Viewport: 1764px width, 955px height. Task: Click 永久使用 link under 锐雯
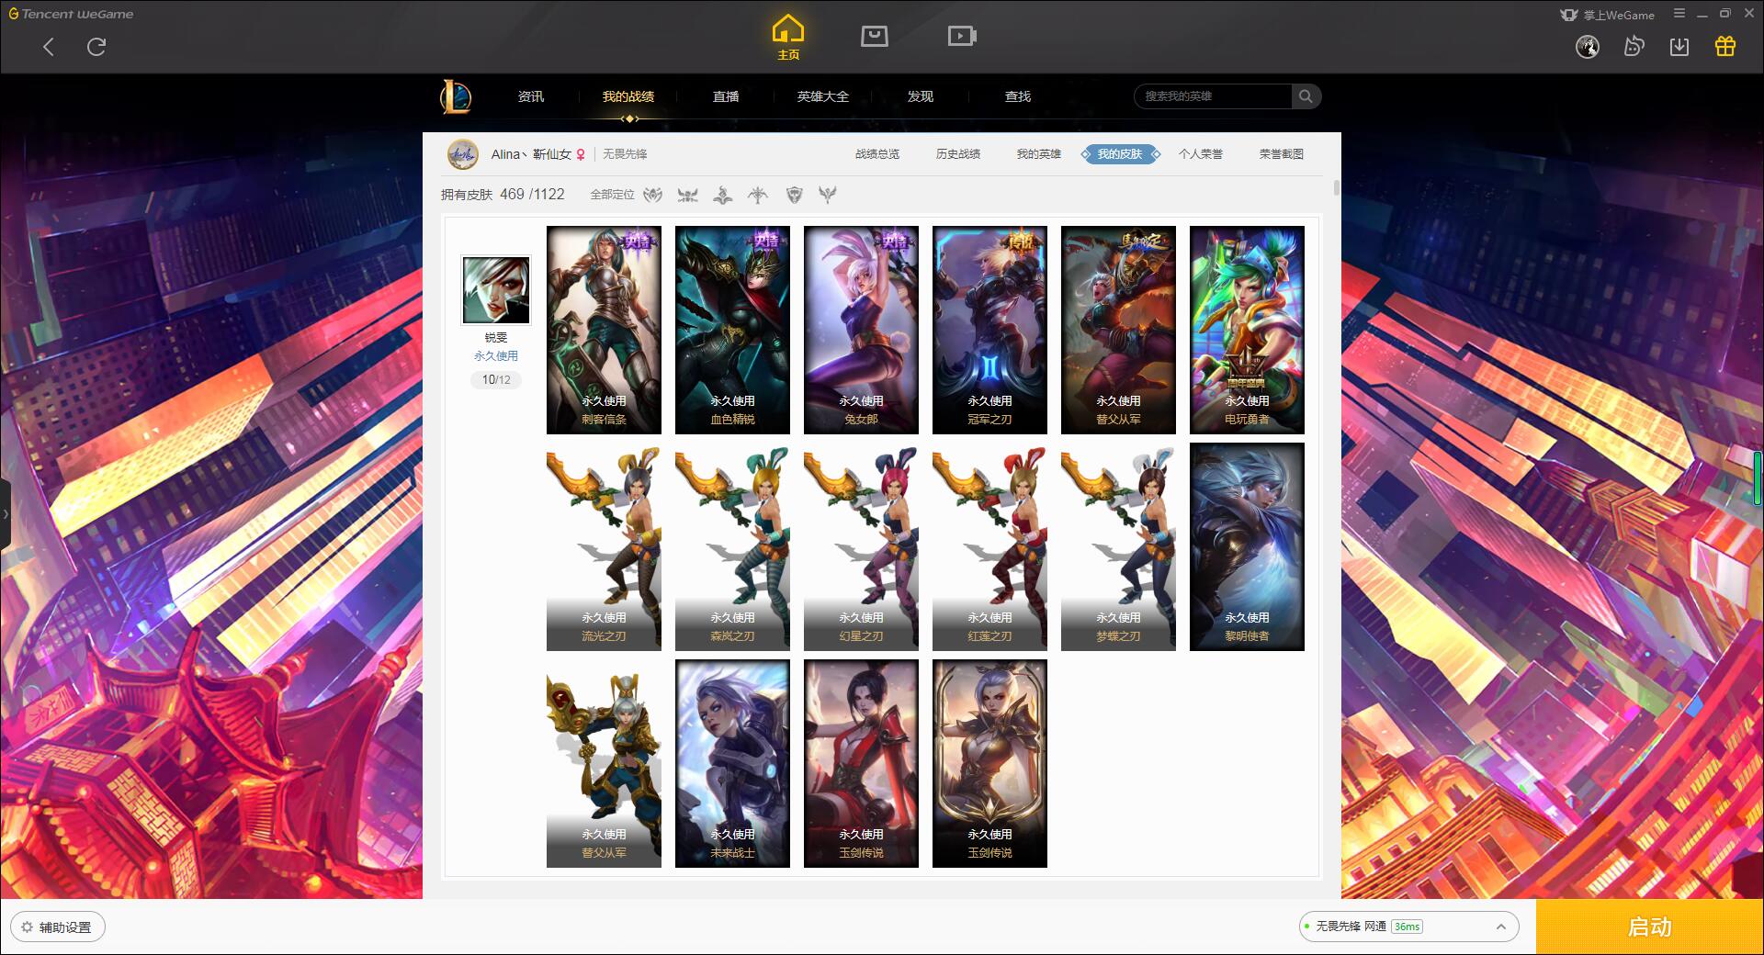click(x=496, y=356)
